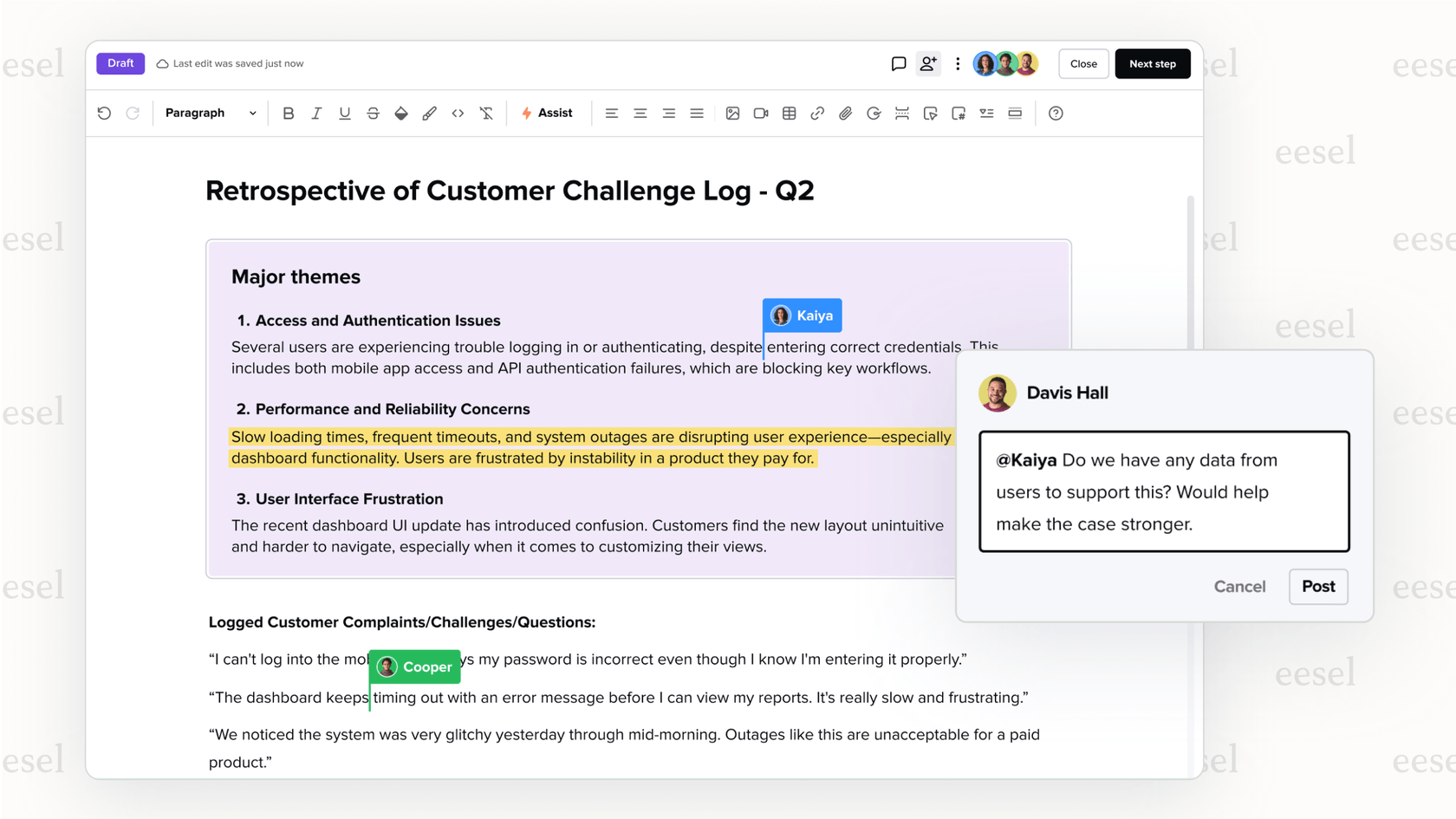Open help via the question mark icon
The width and height of the screenshot is (1456, 819).
[x=1056, y=113]
